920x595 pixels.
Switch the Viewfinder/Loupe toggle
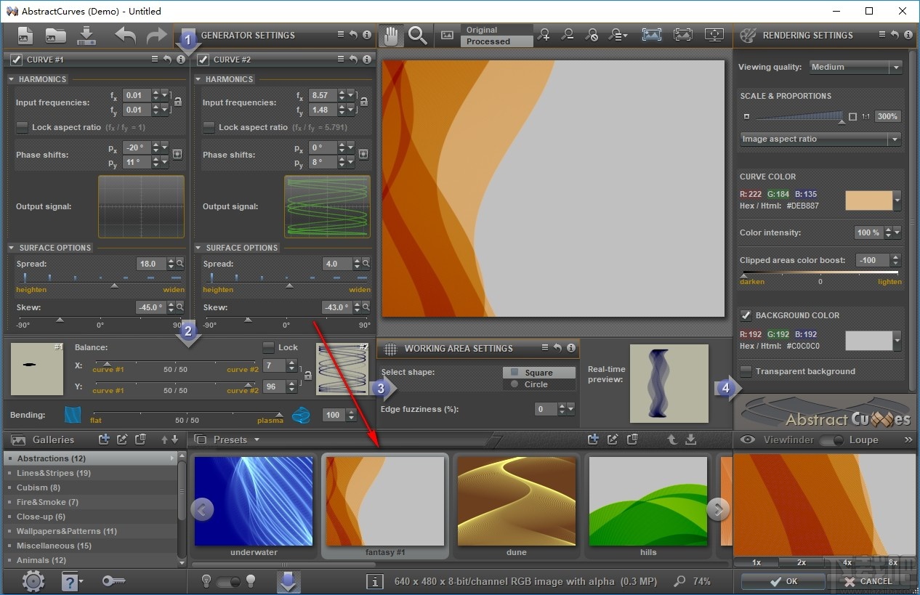(831, 440)
